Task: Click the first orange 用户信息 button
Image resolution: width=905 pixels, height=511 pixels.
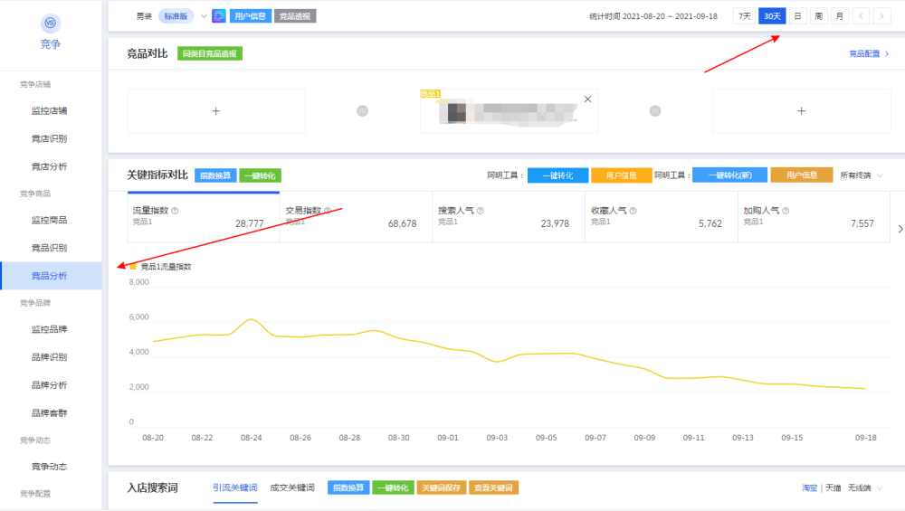Action: tap(621, 175)
